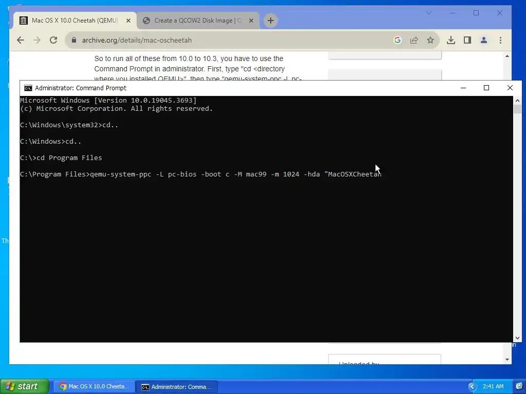Image resolution: width=526 pixels, height=394 pixels.
Task: Click Chrome page scrollbar up arrow
Action: tap(507, 56)
